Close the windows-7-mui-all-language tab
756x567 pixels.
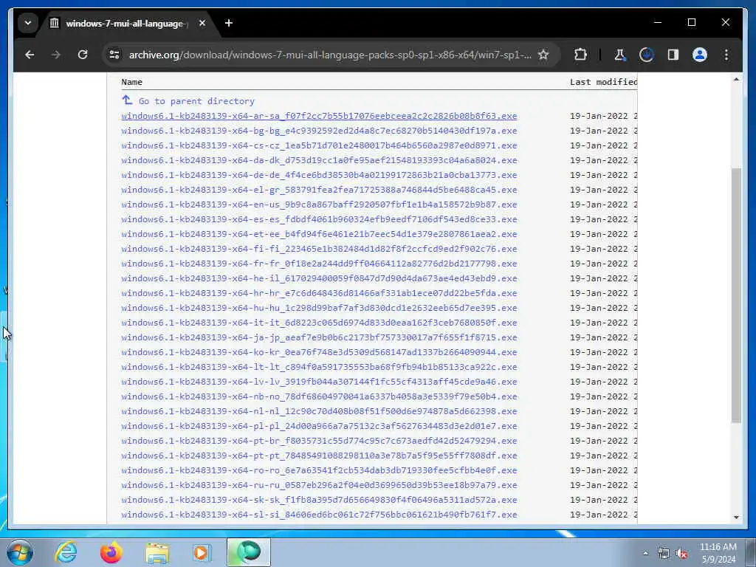point(202,23)
